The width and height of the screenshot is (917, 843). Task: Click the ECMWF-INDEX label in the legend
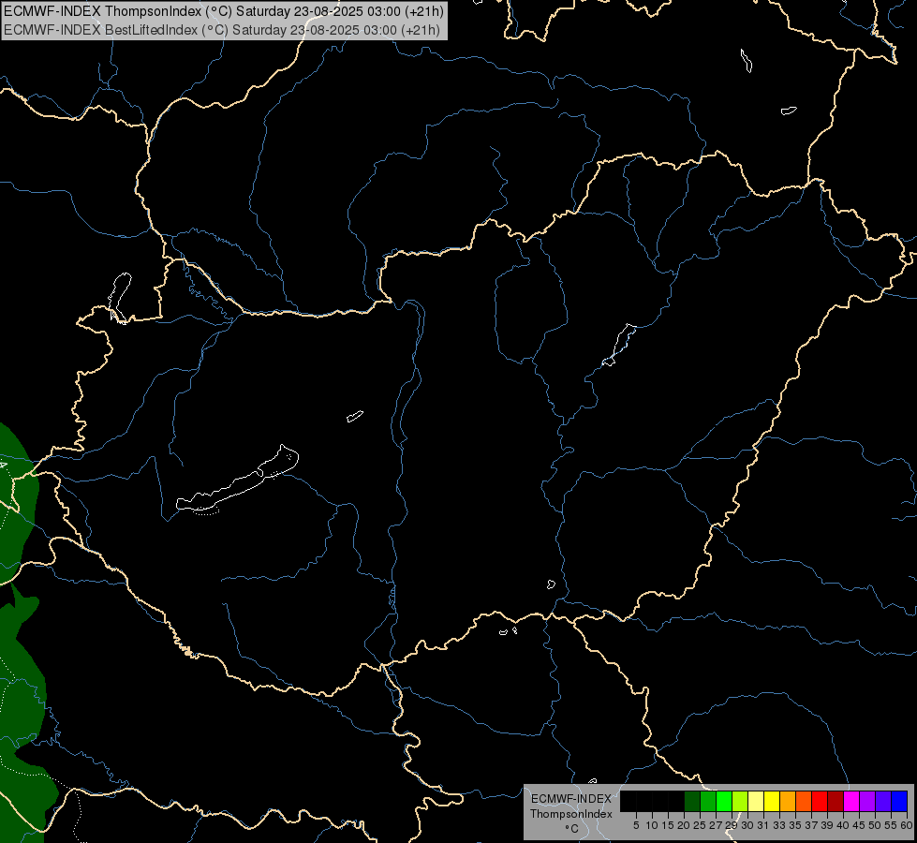point(571,799)
